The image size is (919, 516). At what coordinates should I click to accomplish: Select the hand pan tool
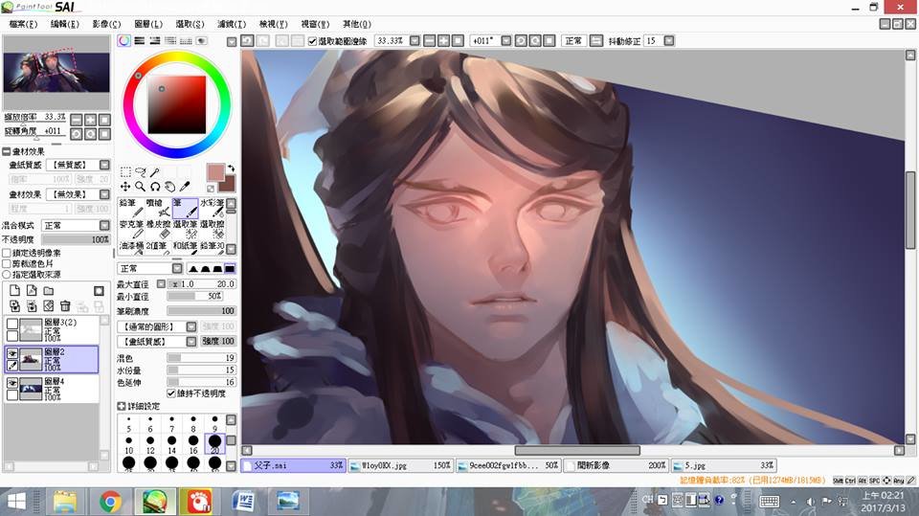[169, 187]
